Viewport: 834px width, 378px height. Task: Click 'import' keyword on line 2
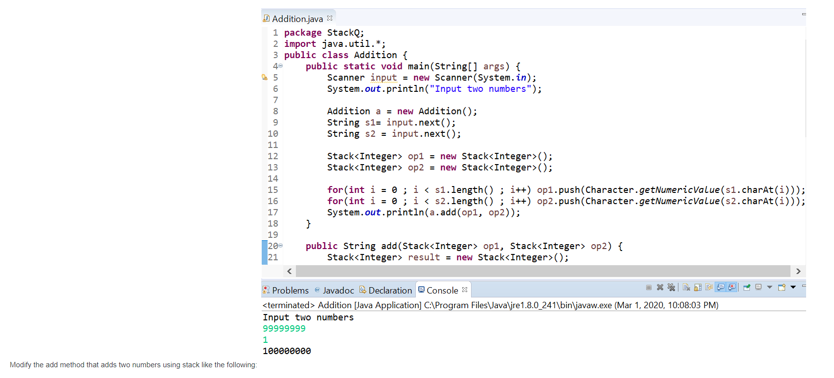tap(300, 44)
